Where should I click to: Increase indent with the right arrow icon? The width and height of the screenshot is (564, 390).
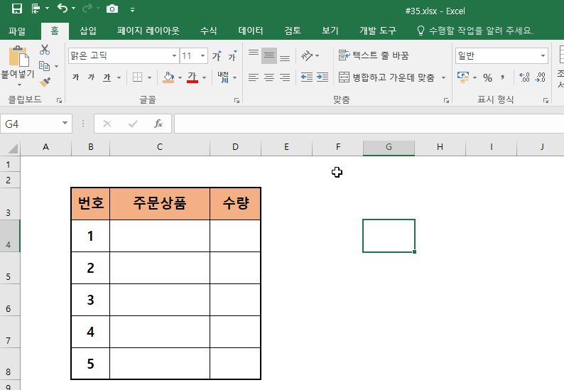click(322, 77)
